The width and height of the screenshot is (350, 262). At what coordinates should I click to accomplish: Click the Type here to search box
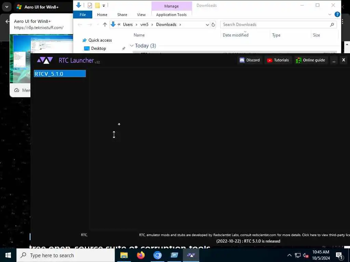[x=65, y=255]
